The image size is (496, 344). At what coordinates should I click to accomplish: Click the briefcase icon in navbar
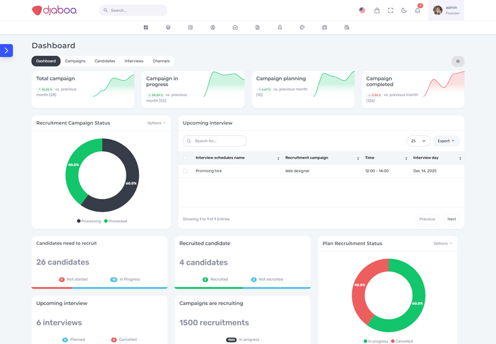(324, 27)
